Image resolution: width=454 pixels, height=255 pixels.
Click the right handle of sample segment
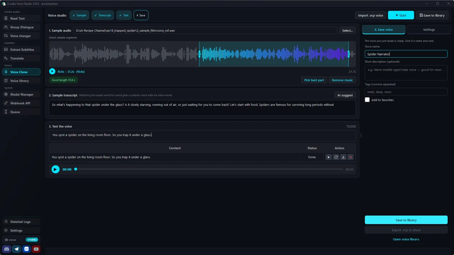[x=349, y=54]
